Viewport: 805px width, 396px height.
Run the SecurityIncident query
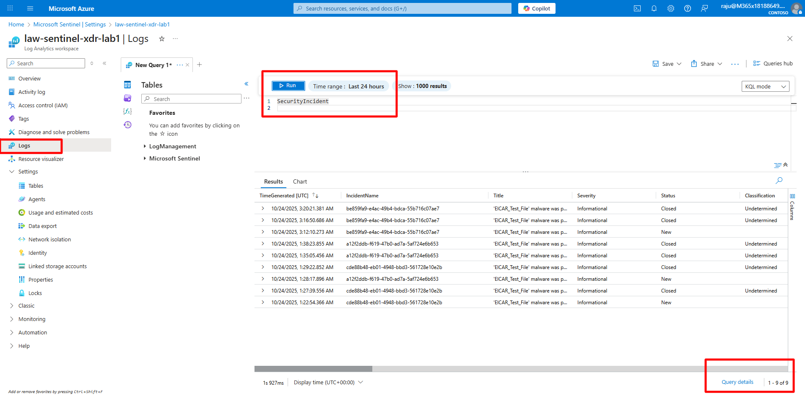pyautogui.click(x=288, y=85)
